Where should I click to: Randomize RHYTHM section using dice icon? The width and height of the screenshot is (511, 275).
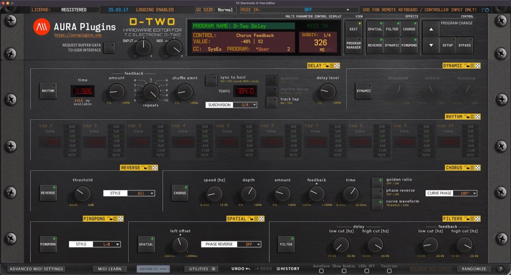click(x=478, y=117)
